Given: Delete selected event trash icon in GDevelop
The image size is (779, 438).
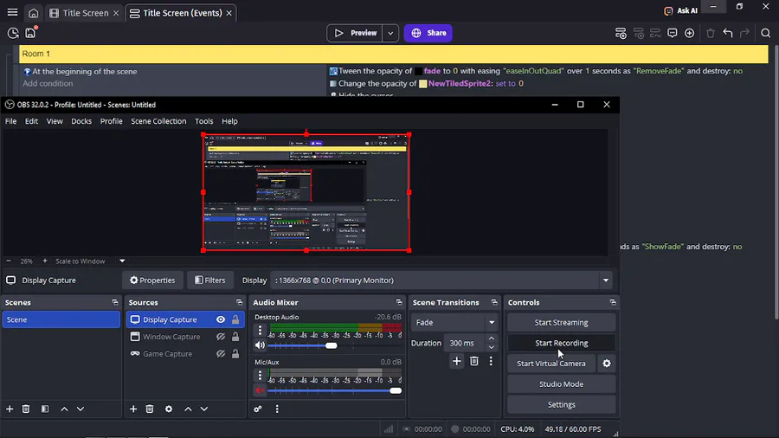Looking at the screenshot, I should [x=711, y=33].
